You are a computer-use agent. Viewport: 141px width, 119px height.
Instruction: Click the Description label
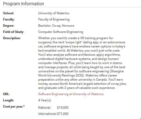coord(12,38)
